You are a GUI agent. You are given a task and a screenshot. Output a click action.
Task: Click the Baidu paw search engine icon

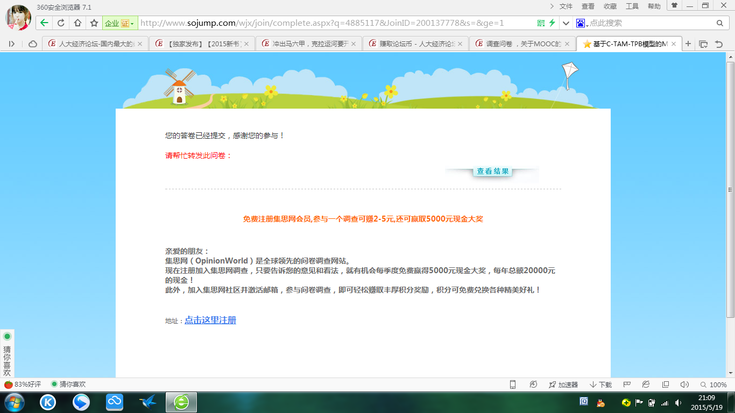tap(581, 23)
